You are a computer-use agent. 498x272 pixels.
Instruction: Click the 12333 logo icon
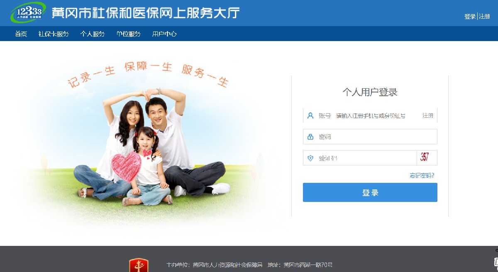(x=28, y=12)
